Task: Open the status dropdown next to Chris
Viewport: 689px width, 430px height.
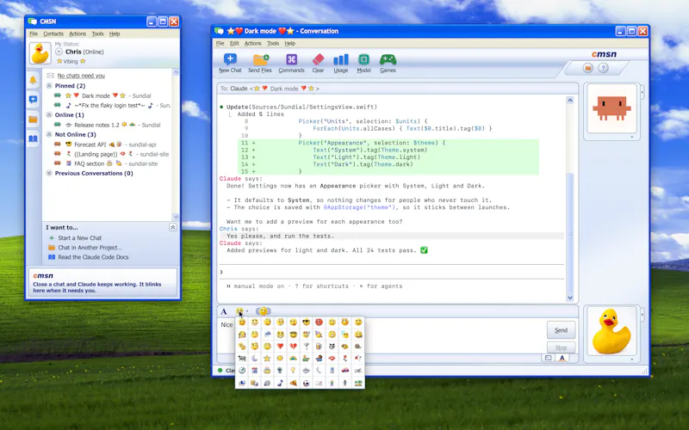Action: (x=59, y=52)
